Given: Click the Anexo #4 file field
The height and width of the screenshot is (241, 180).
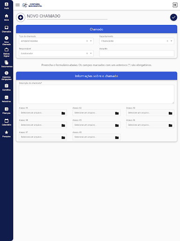Looking at the screenshot, I should click(x=43, y=125).
